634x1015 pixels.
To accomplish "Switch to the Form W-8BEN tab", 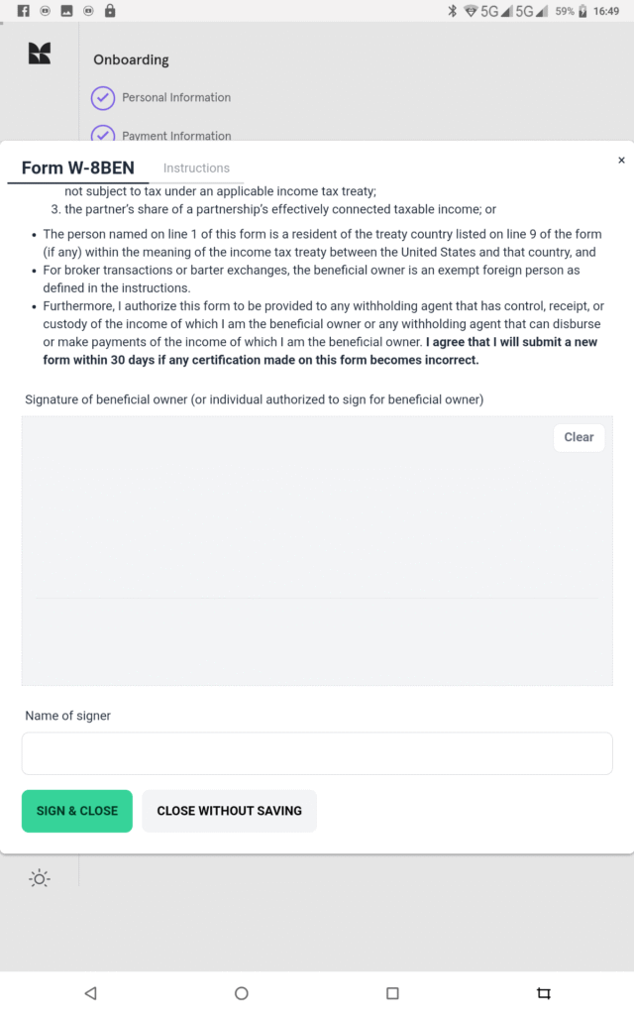I will click(78, 169).
